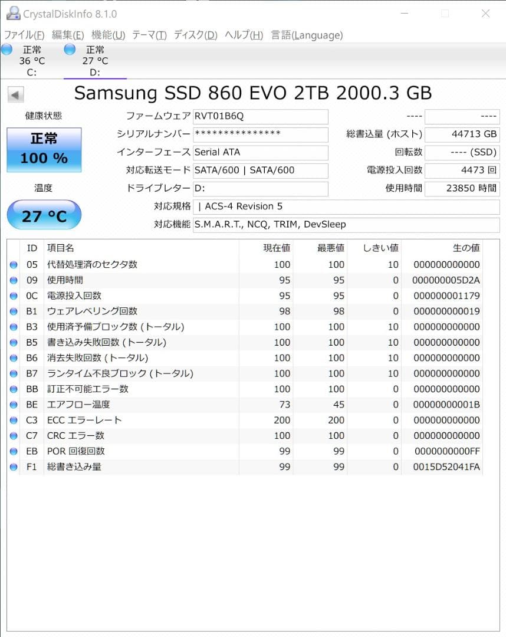This screenshot has height=637, width=506.
Task: Click blue status icon beside CRC エラー数 row
Action: coord(13,436)
